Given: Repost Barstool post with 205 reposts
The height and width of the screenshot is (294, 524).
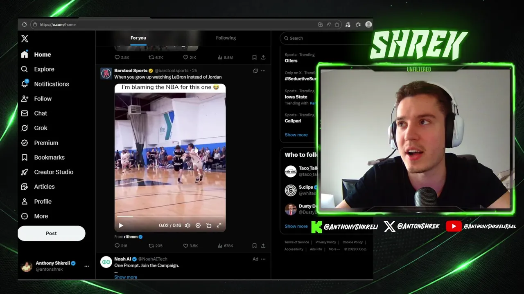Looking at the screenshot, I should point(156,246).
